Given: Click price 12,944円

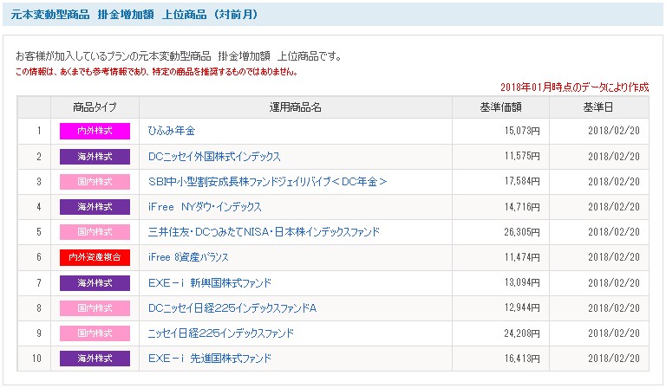Looking at the screenshot, I should pyautogui.click(x=522, y=308).
